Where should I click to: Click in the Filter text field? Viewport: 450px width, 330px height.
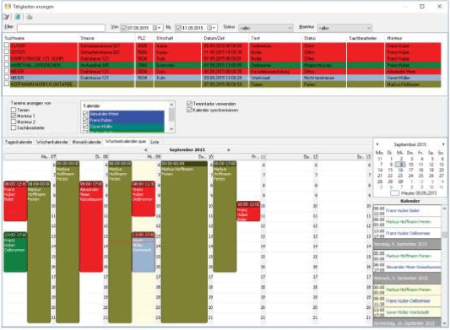pos(61,28)
